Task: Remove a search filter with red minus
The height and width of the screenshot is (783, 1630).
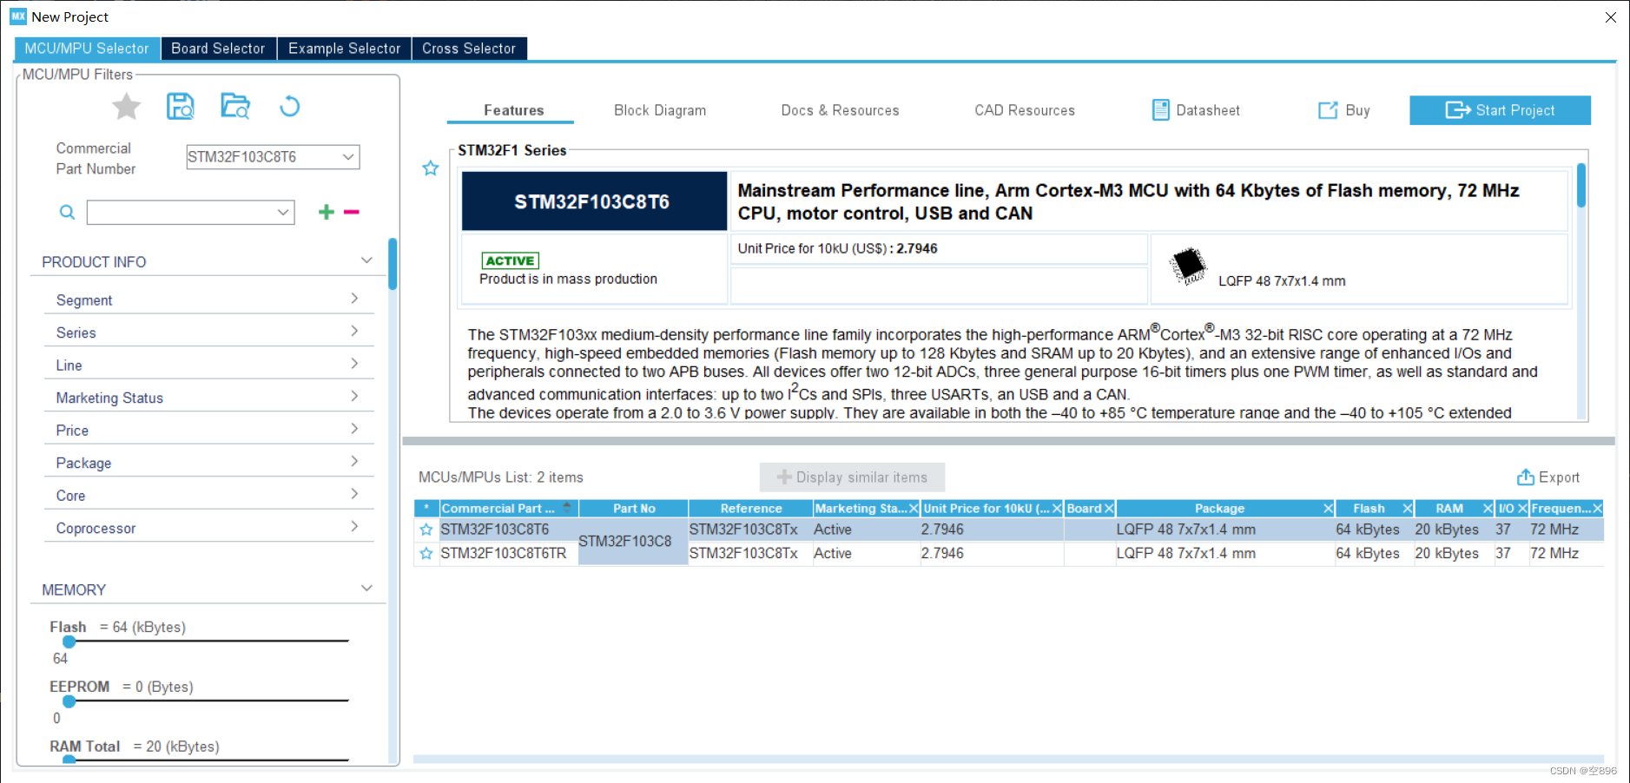Action: (352, 212)
